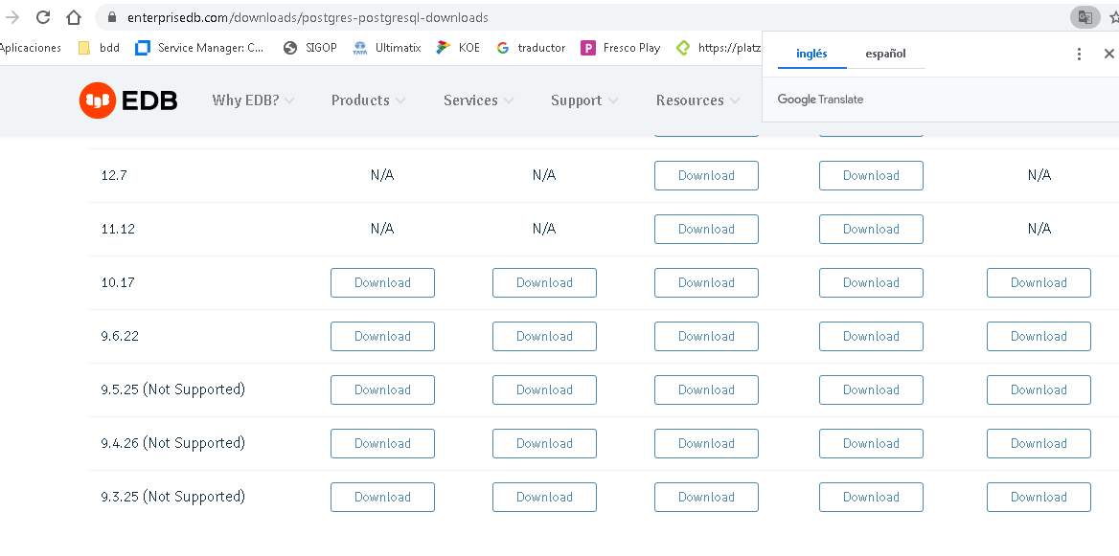Viewport: 1119px width, 556px height.
Task: Open the bdd bookmarks folder
Action: [99, 48]
